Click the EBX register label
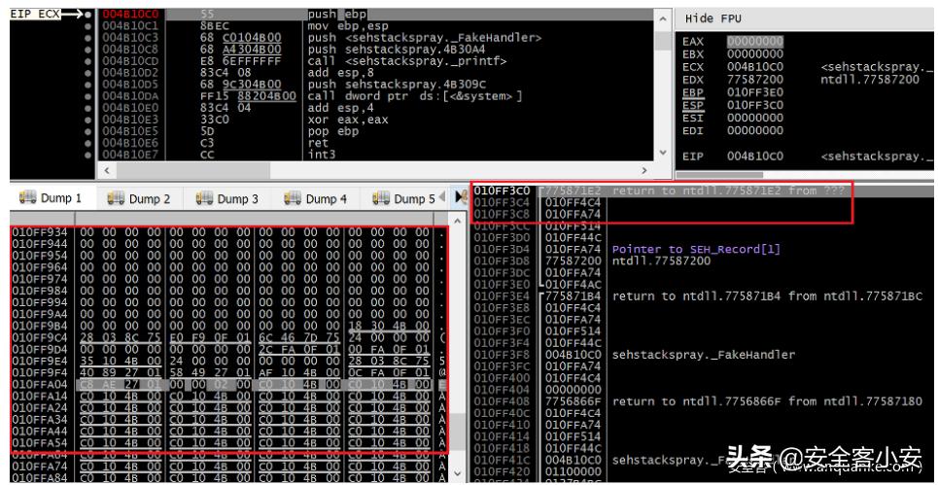The image size is (938, 485). [693, 54]
